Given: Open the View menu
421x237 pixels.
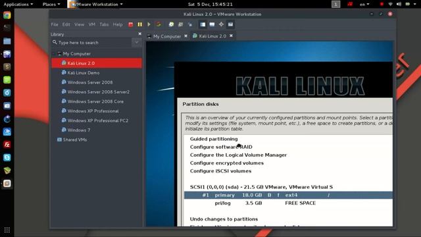Looking at the screenshot, I should tap(79, 24).
